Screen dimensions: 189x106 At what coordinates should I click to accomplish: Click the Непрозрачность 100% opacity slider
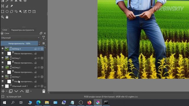(19, 43)
